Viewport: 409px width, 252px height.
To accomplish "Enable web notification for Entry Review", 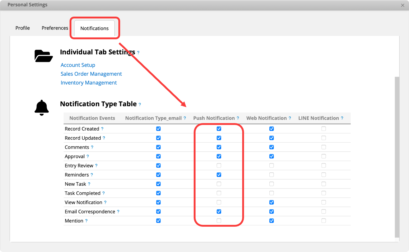I will pos(272,166).
